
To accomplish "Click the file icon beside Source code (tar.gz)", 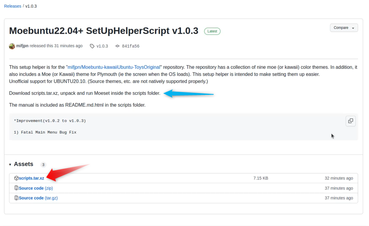I will click(x=16, y=198).
